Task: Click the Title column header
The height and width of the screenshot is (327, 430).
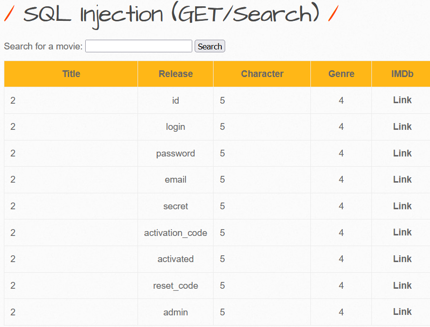Action: tap(71, 74)
